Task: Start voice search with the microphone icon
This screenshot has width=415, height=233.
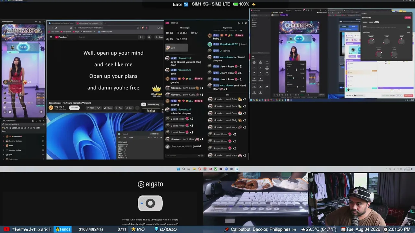Action: pos(149,37)
